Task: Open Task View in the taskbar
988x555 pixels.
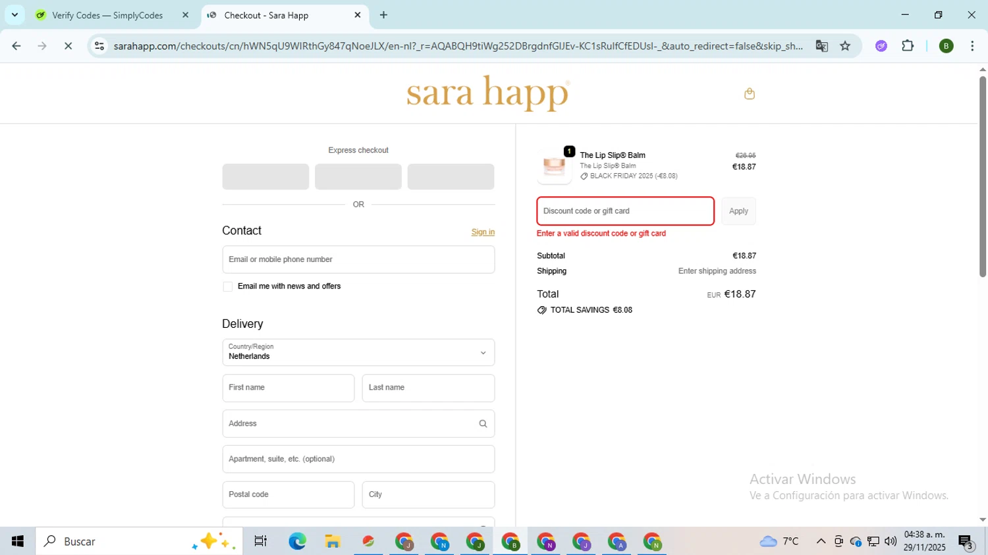Action: [x=260, y=541]
